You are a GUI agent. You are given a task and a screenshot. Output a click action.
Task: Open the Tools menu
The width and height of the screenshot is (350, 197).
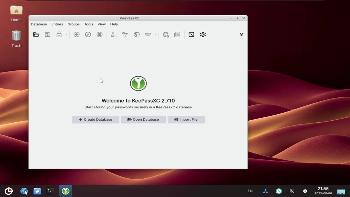click(x=89, y=24)
